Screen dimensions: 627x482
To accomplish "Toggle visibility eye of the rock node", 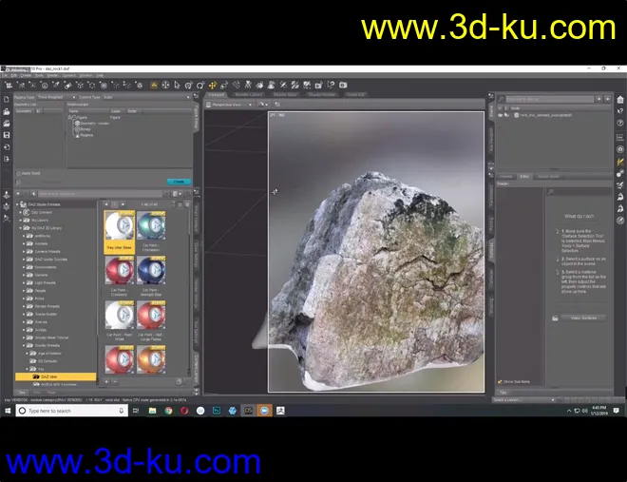I will (500, 115).
